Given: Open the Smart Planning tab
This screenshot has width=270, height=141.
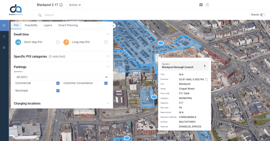Looking at the screenshot, I should point(68,25).
